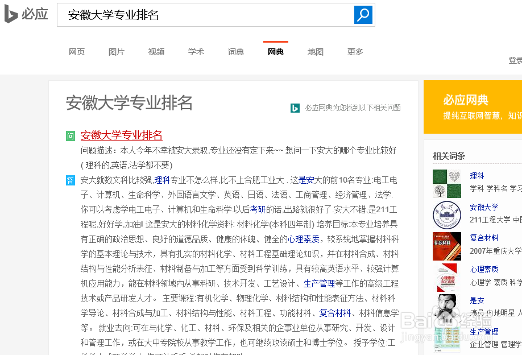Open 心理素质 in the 相关词条 list

click(x=484, y=270)
